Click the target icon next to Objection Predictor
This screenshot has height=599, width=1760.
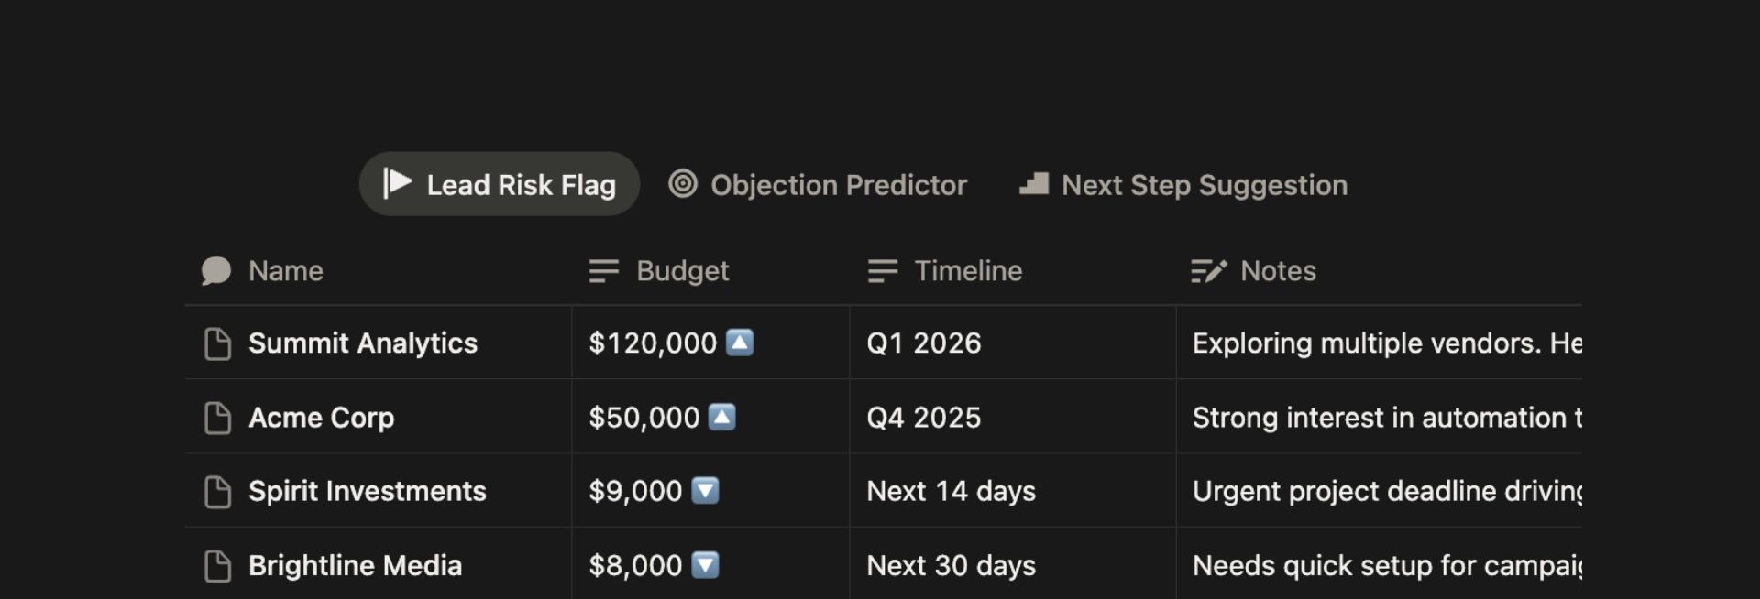tap(682, 184)
